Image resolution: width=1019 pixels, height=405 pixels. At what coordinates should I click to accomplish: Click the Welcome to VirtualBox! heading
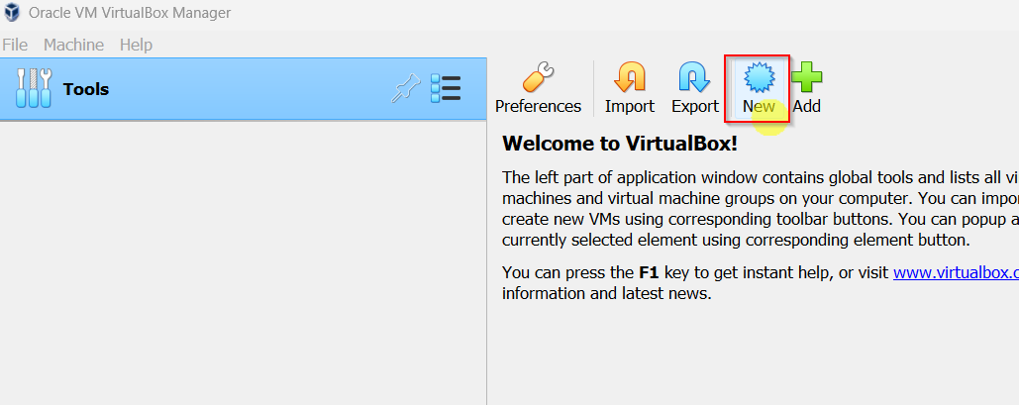(x=620, y=143)
